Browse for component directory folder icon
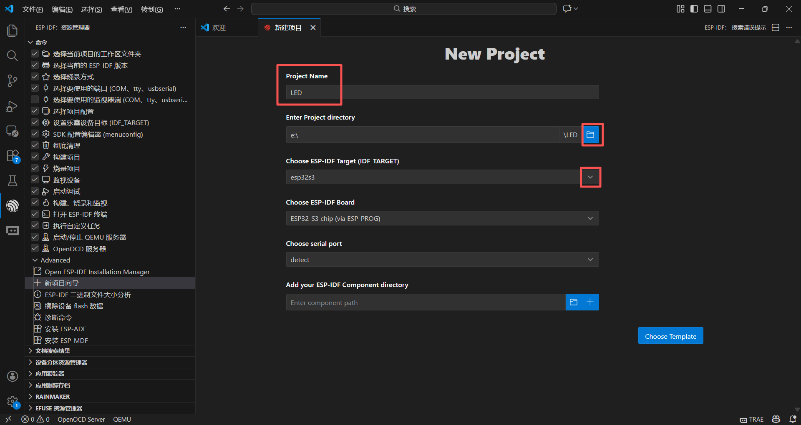This screenshot has width=801, height=425. point(574,302)
